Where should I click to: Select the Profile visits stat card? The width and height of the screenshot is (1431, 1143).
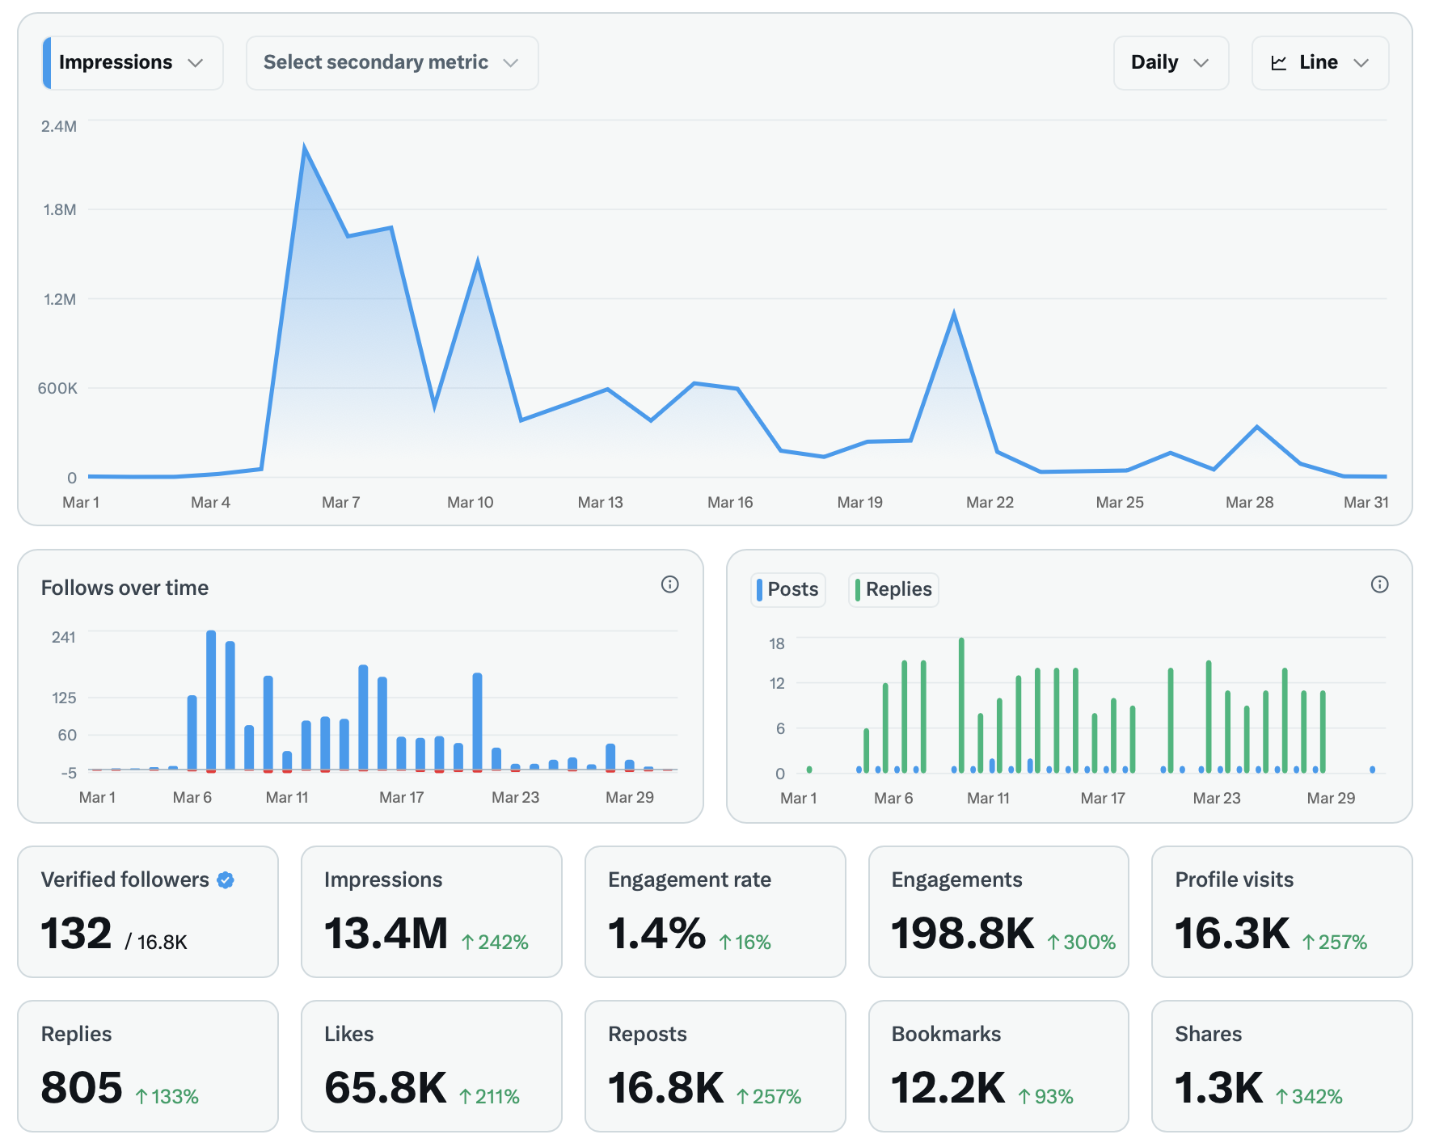(1281, 911)
